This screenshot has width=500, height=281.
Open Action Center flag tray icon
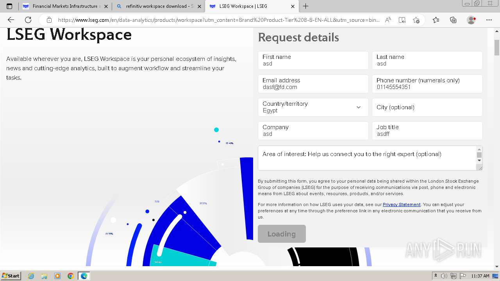[463, 276]
